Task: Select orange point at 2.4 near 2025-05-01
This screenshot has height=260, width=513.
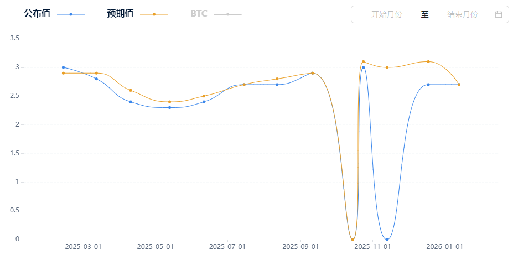Action: 169,102
